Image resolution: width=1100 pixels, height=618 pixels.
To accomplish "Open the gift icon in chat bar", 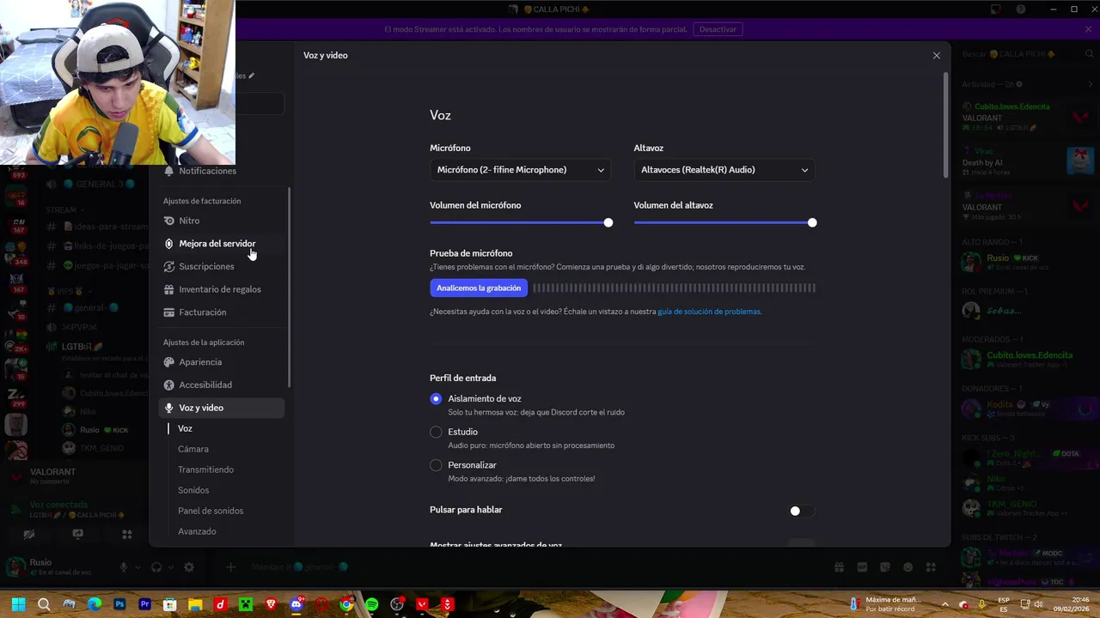I will pos(839,567).
